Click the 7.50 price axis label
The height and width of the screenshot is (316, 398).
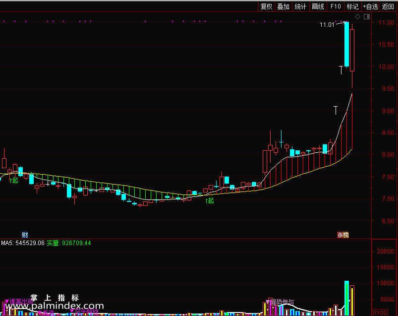(x=388, y=177)
